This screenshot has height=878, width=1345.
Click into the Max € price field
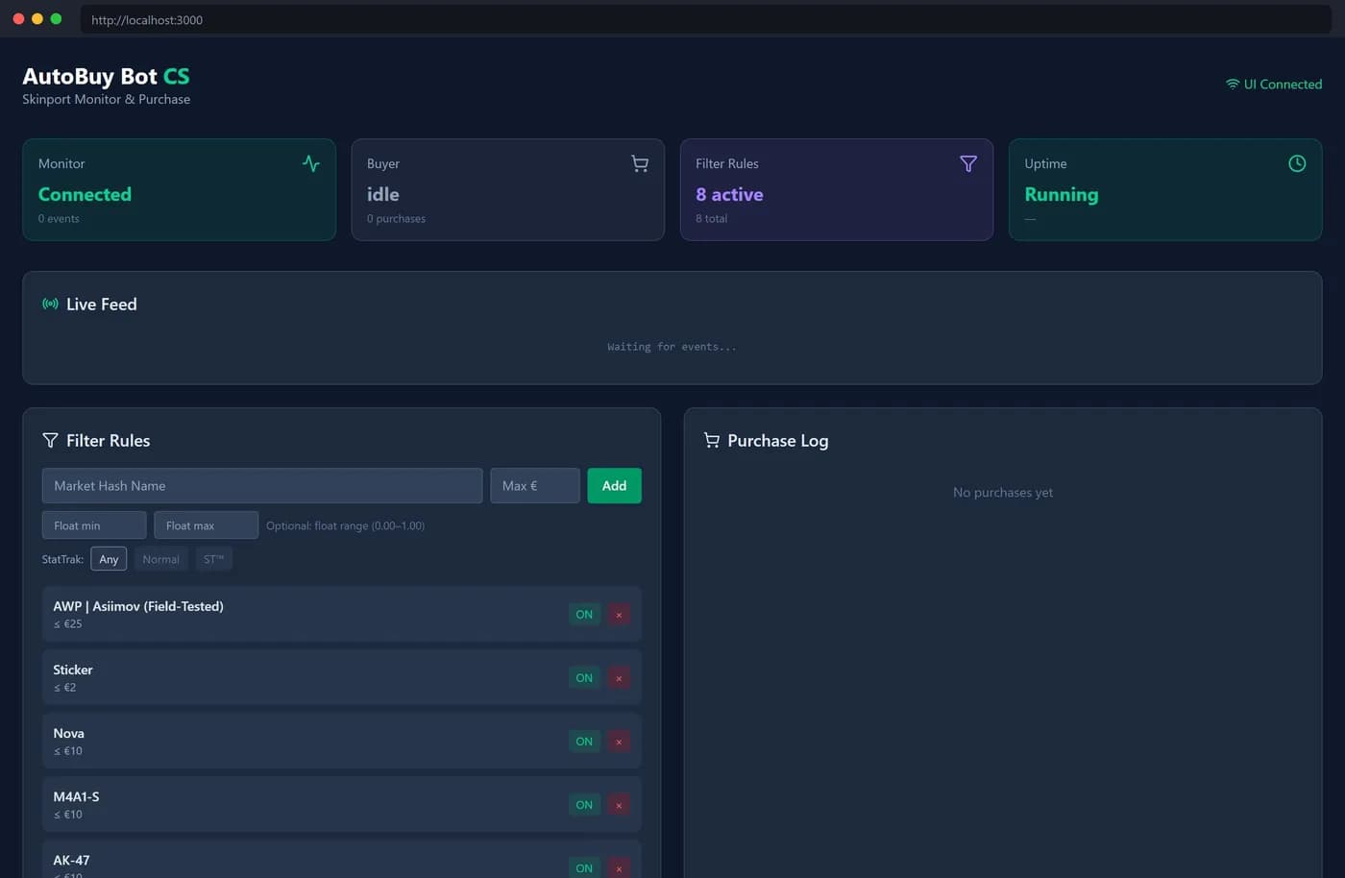click(x=535, y=485)
